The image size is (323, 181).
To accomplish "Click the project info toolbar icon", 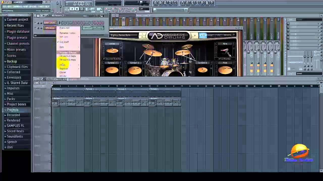I will click(207, 3).
